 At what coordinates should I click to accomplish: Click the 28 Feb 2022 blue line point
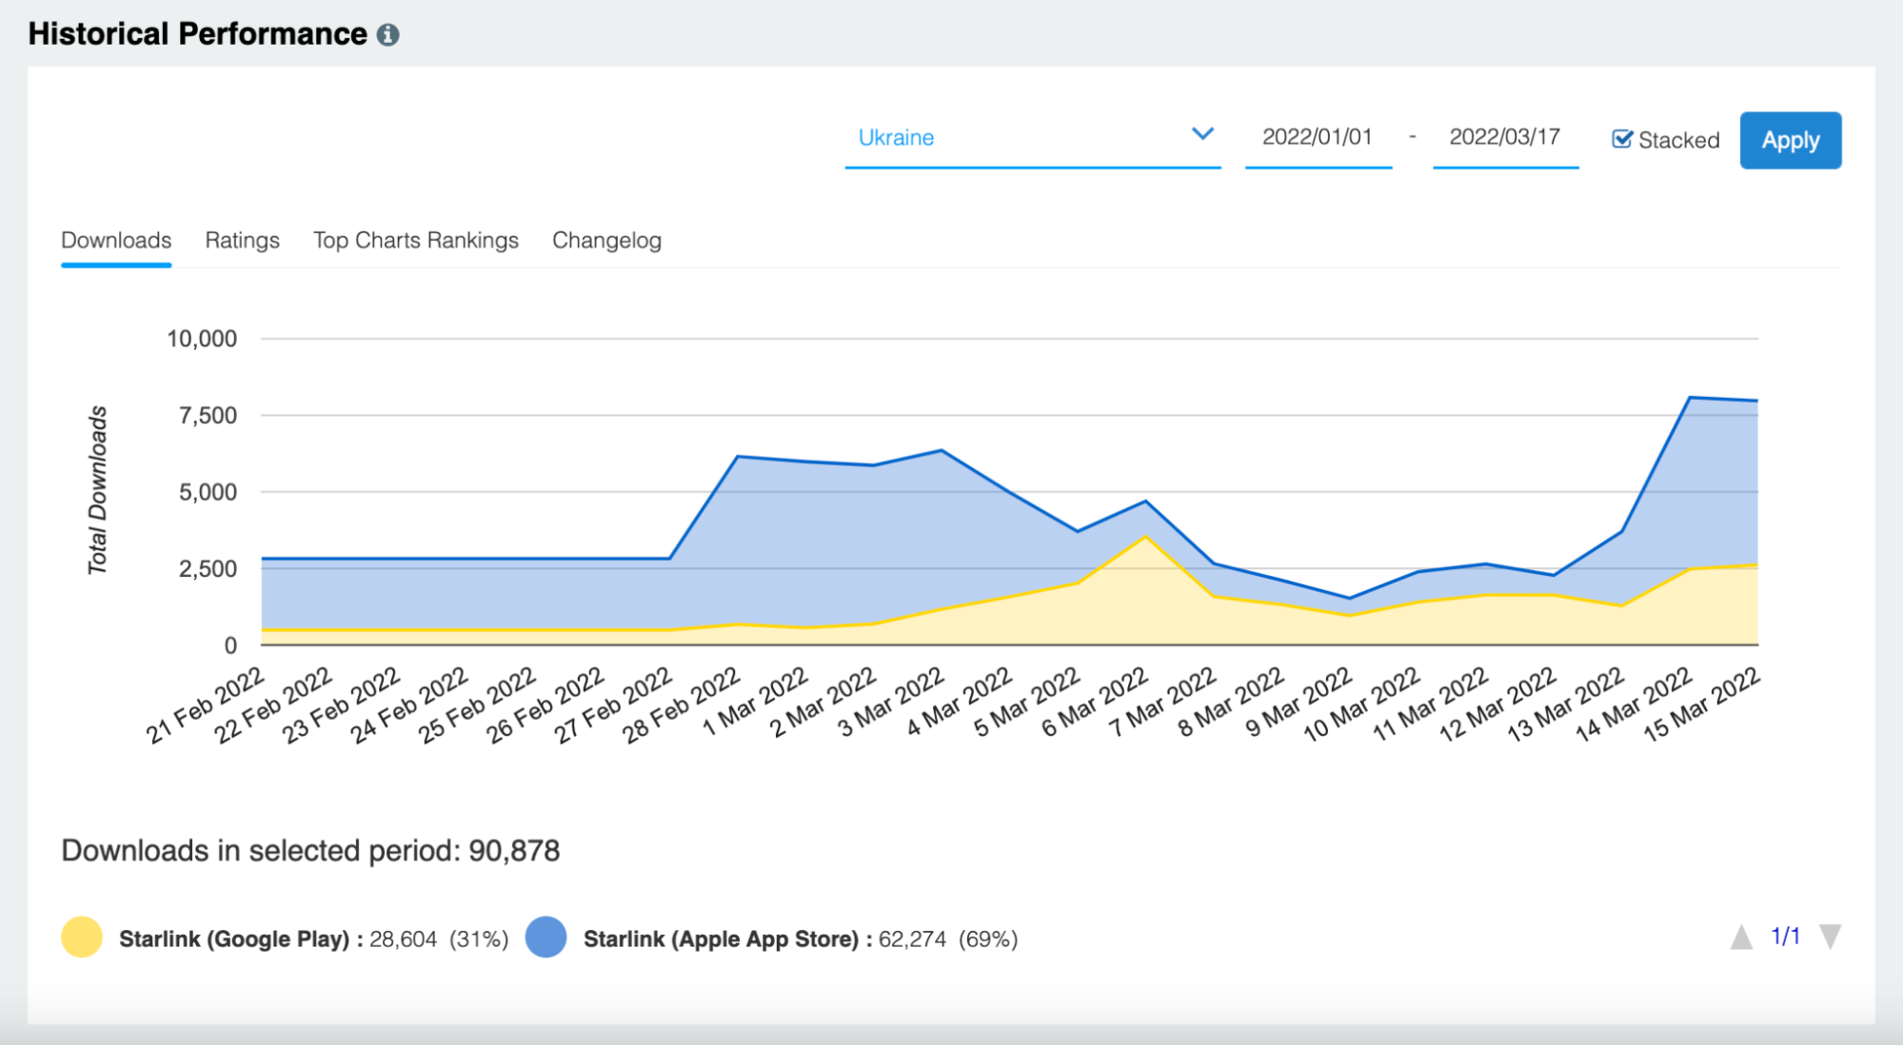click(738, 457)
